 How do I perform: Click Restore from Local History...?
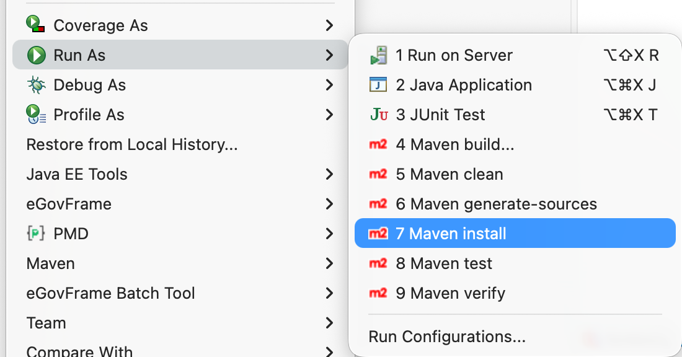point(132,144)
